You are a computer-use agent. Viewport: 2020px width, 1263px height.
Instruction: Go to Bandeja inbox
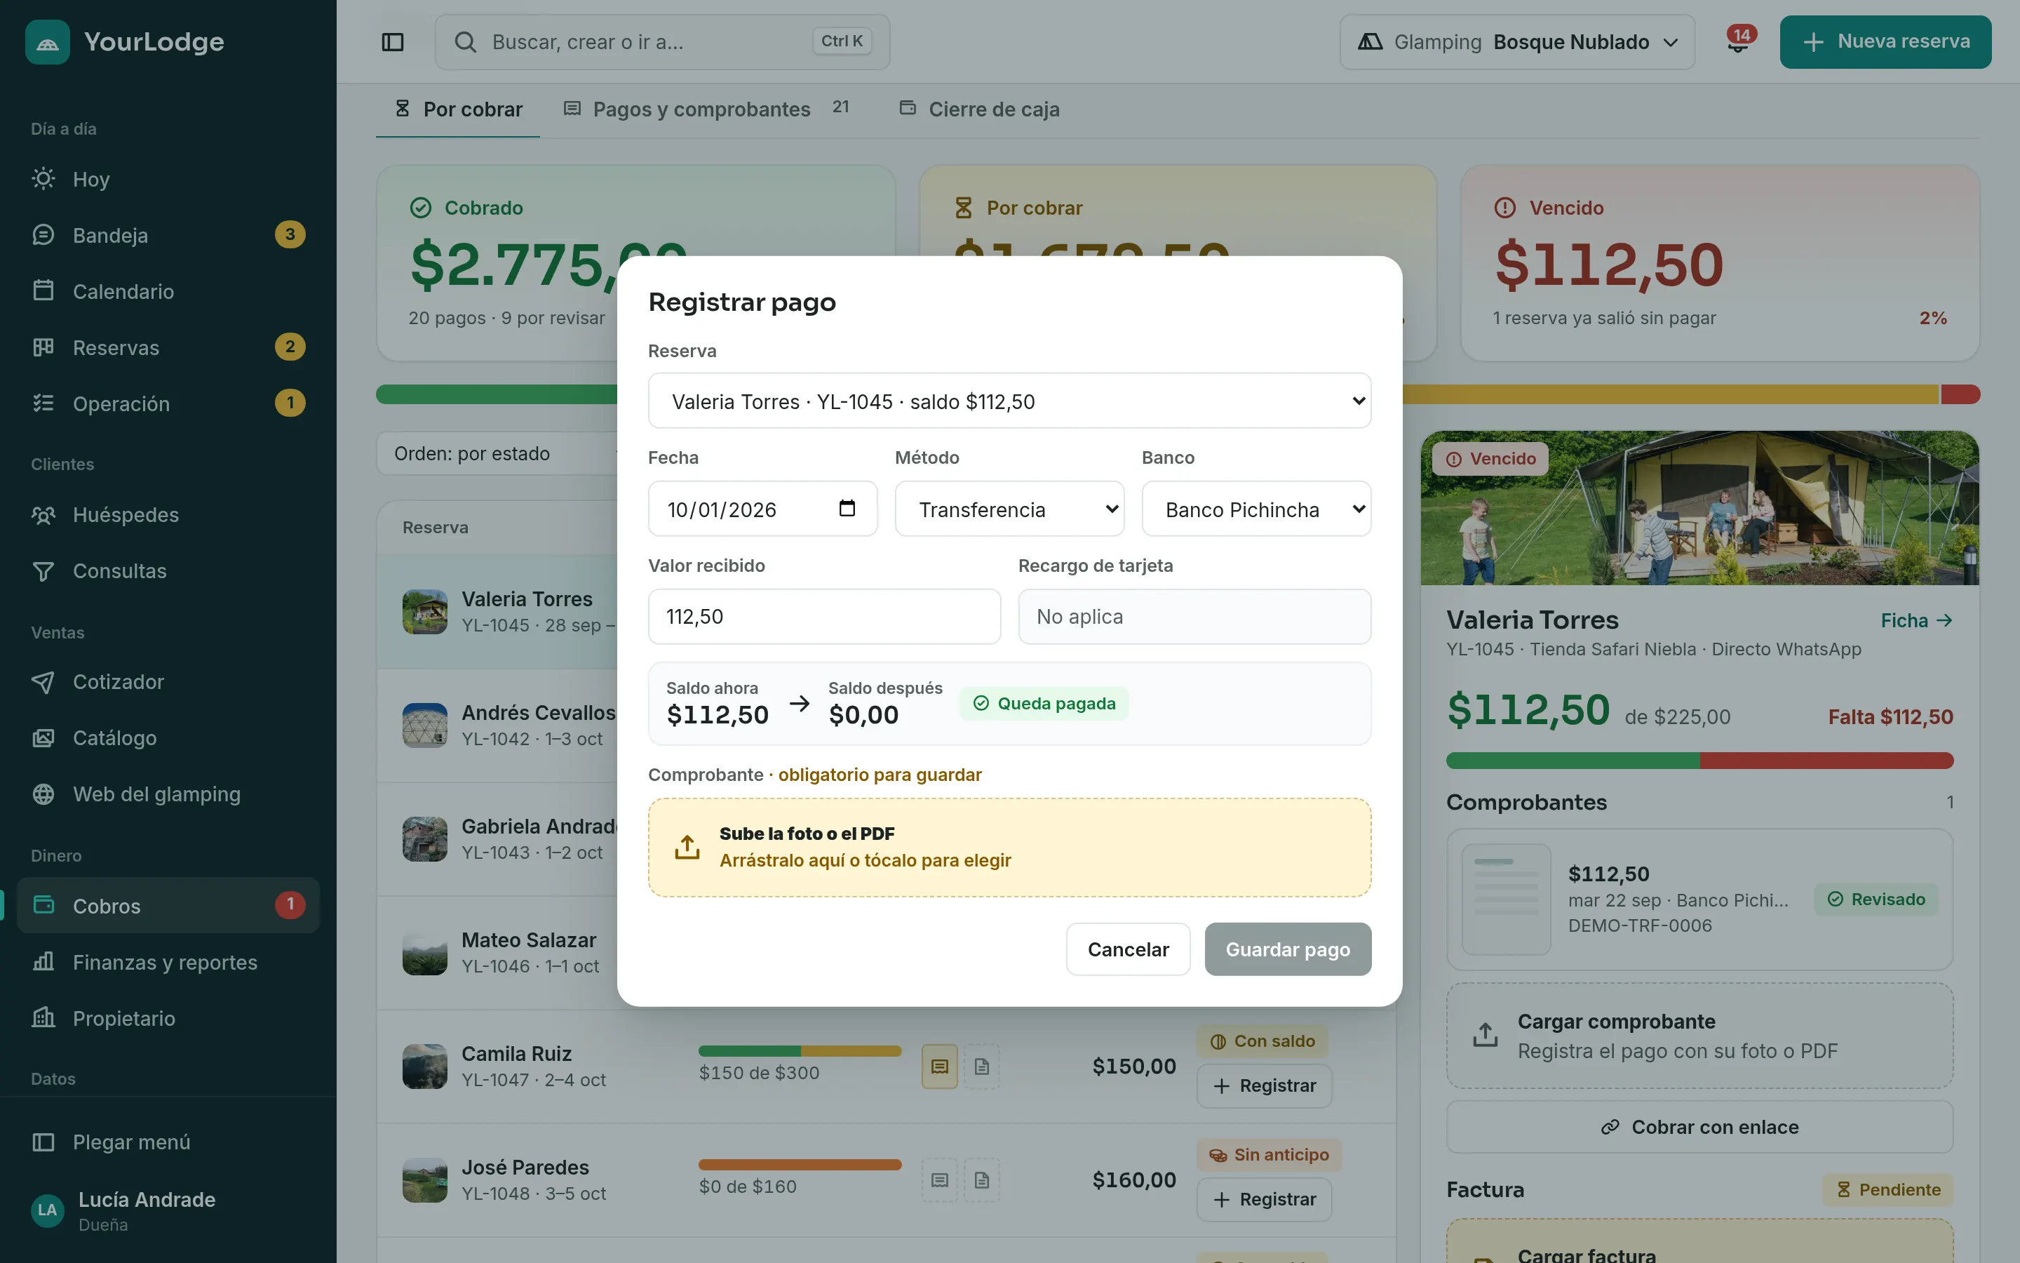[x=168, y=235]
